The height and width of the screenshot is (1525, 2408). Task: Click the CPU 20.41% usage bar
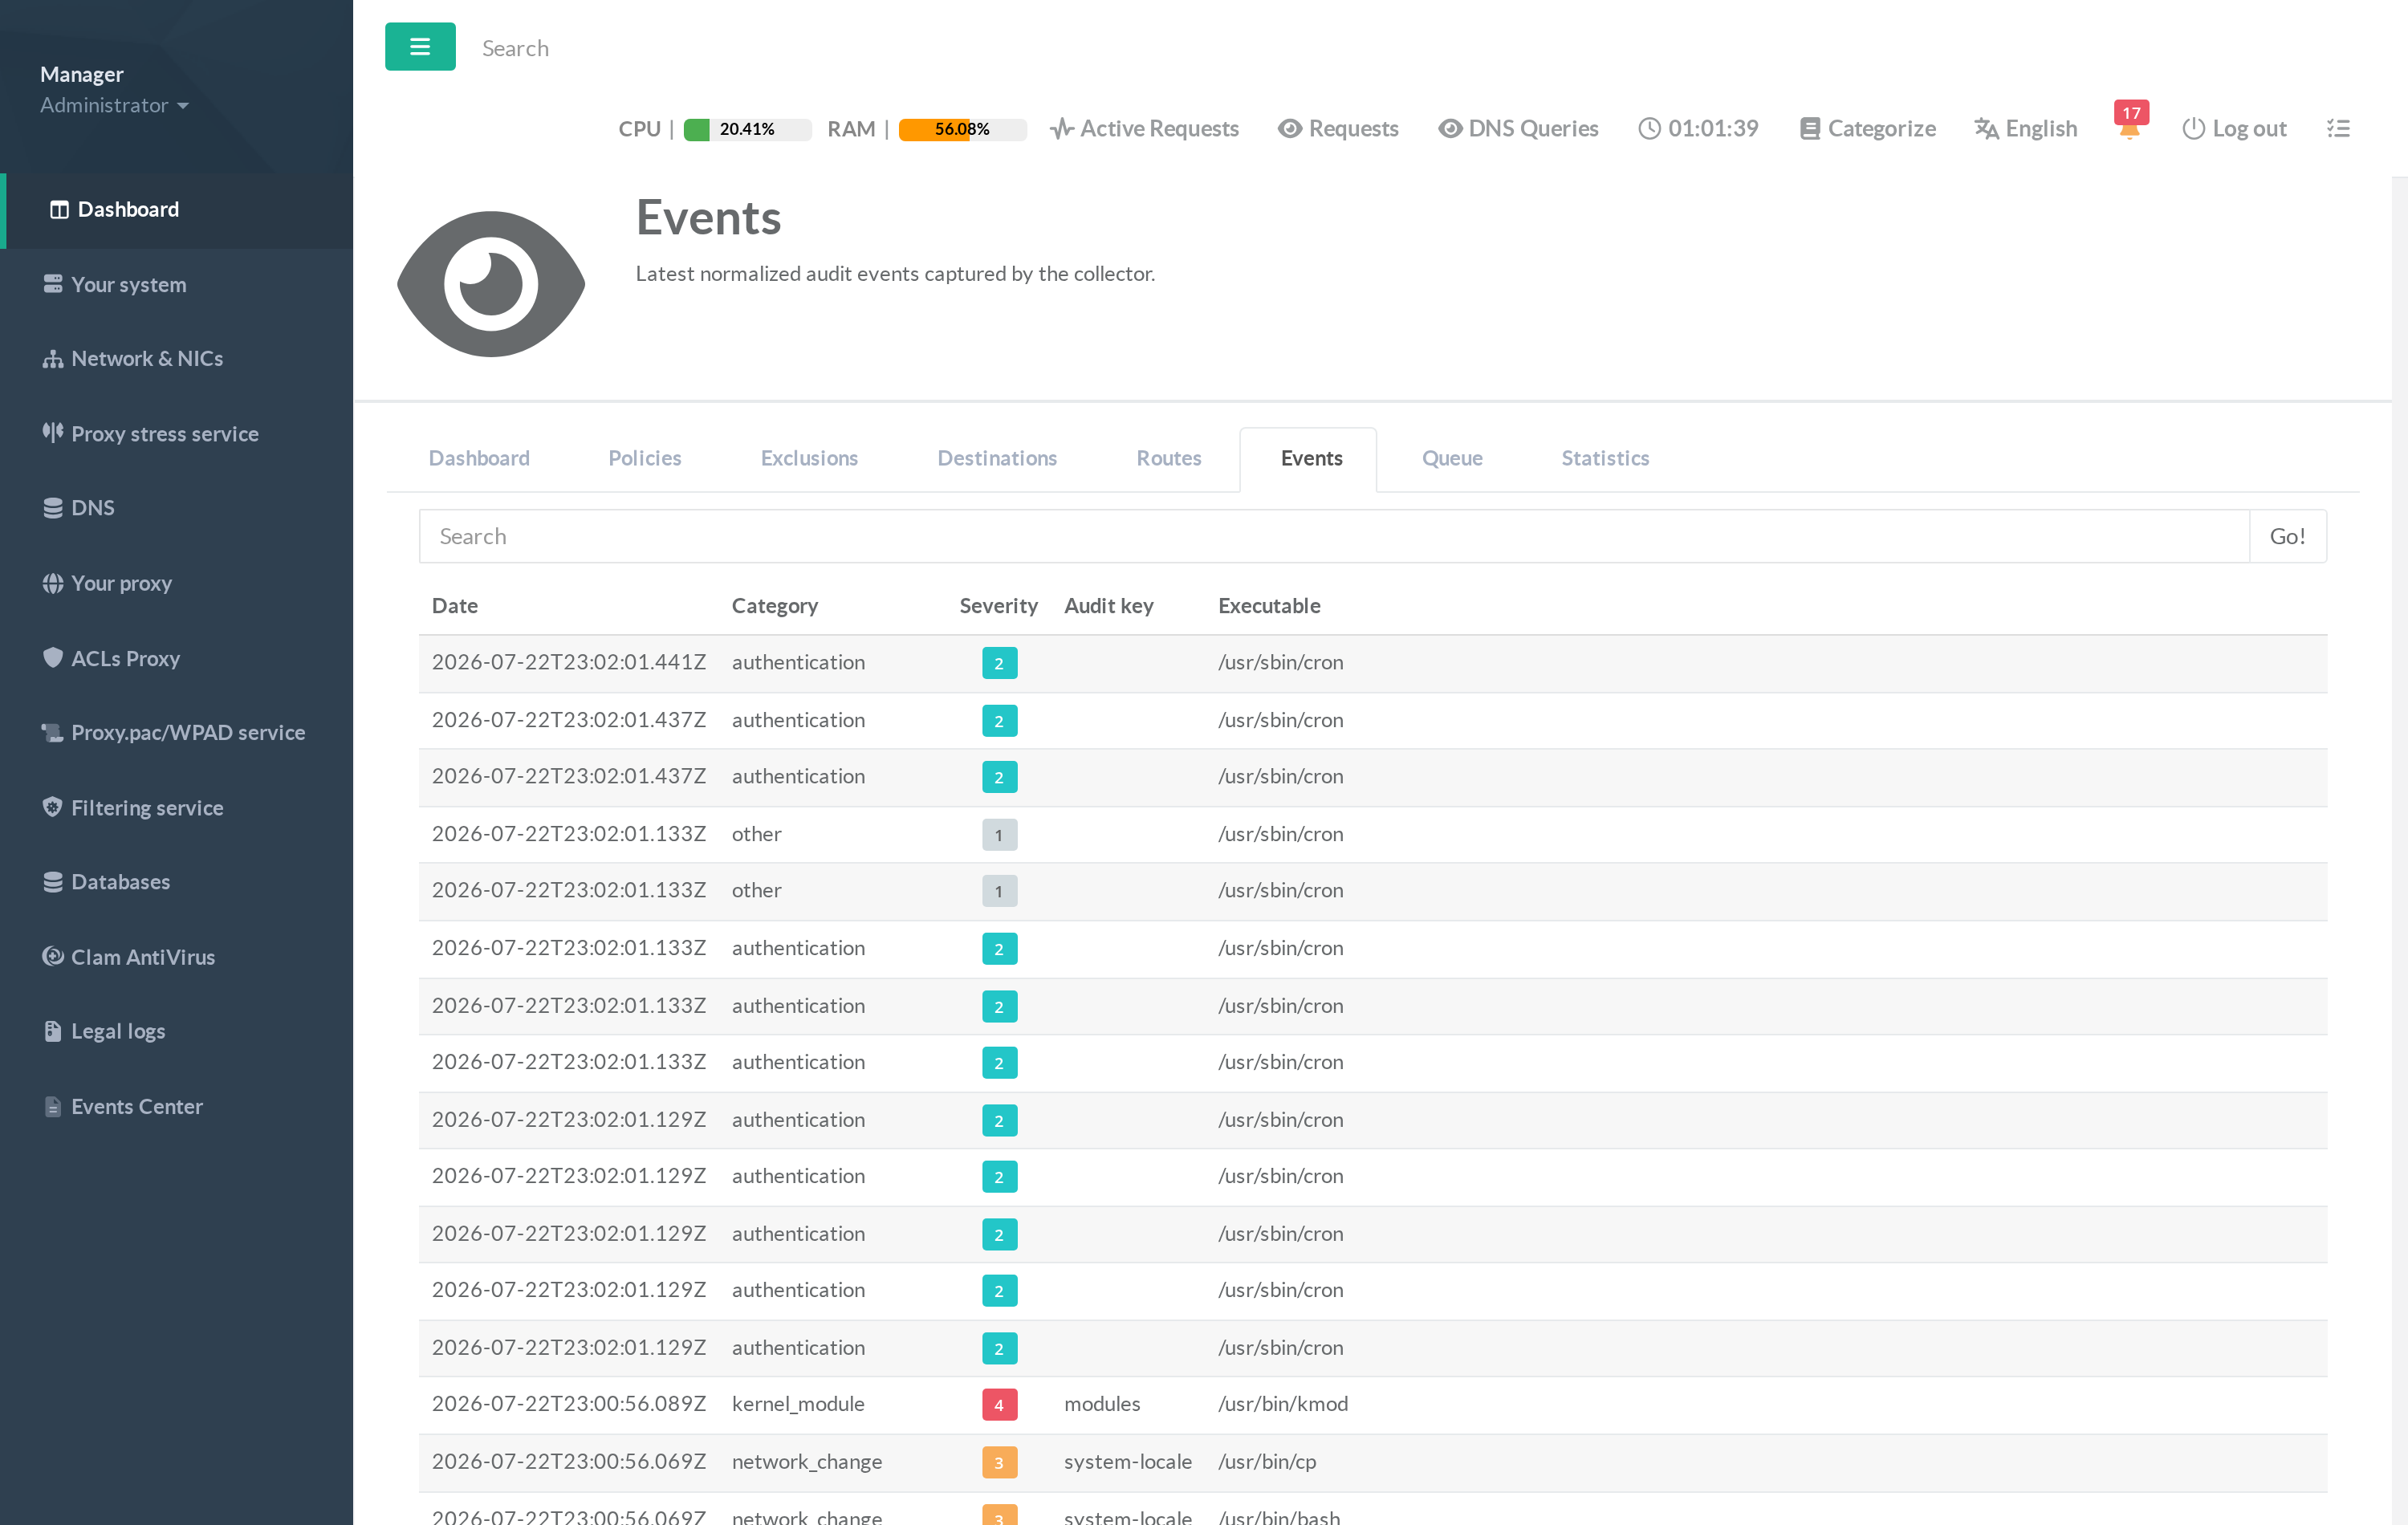747,129
